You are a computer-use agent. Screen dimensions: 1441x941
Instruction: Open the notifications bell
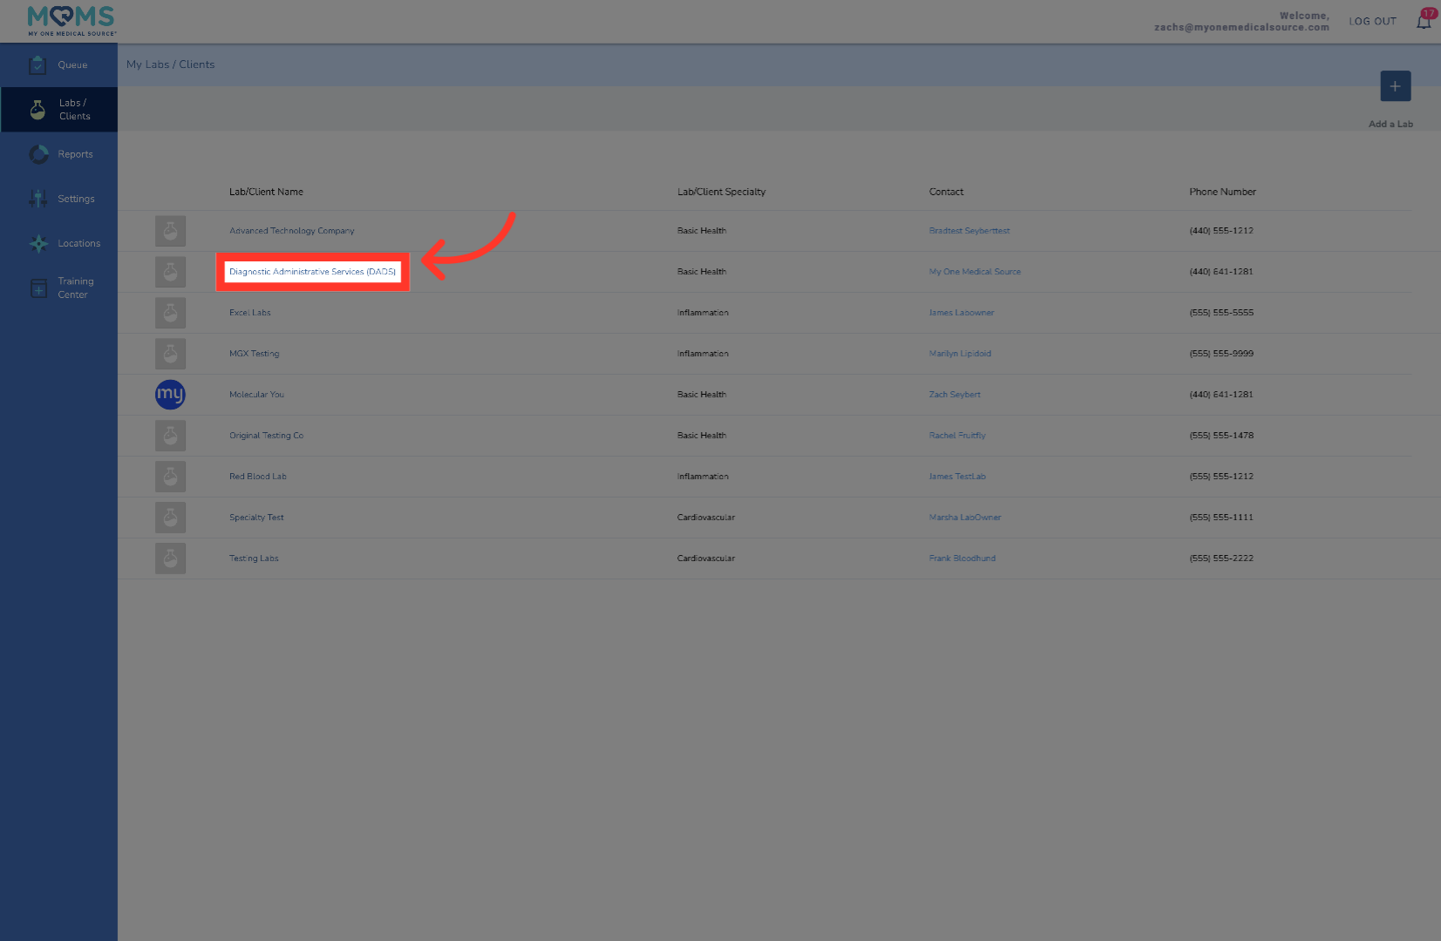[1424, 21]
